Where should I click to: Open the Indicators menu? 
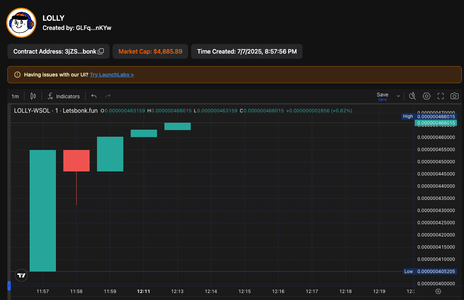tap(64, 96)
